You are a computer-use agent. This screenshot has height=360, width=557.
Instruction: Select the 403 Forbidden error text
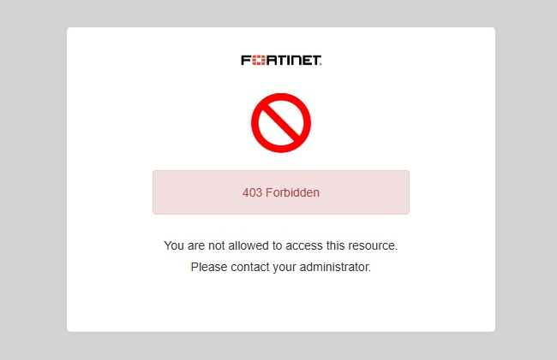281,192
